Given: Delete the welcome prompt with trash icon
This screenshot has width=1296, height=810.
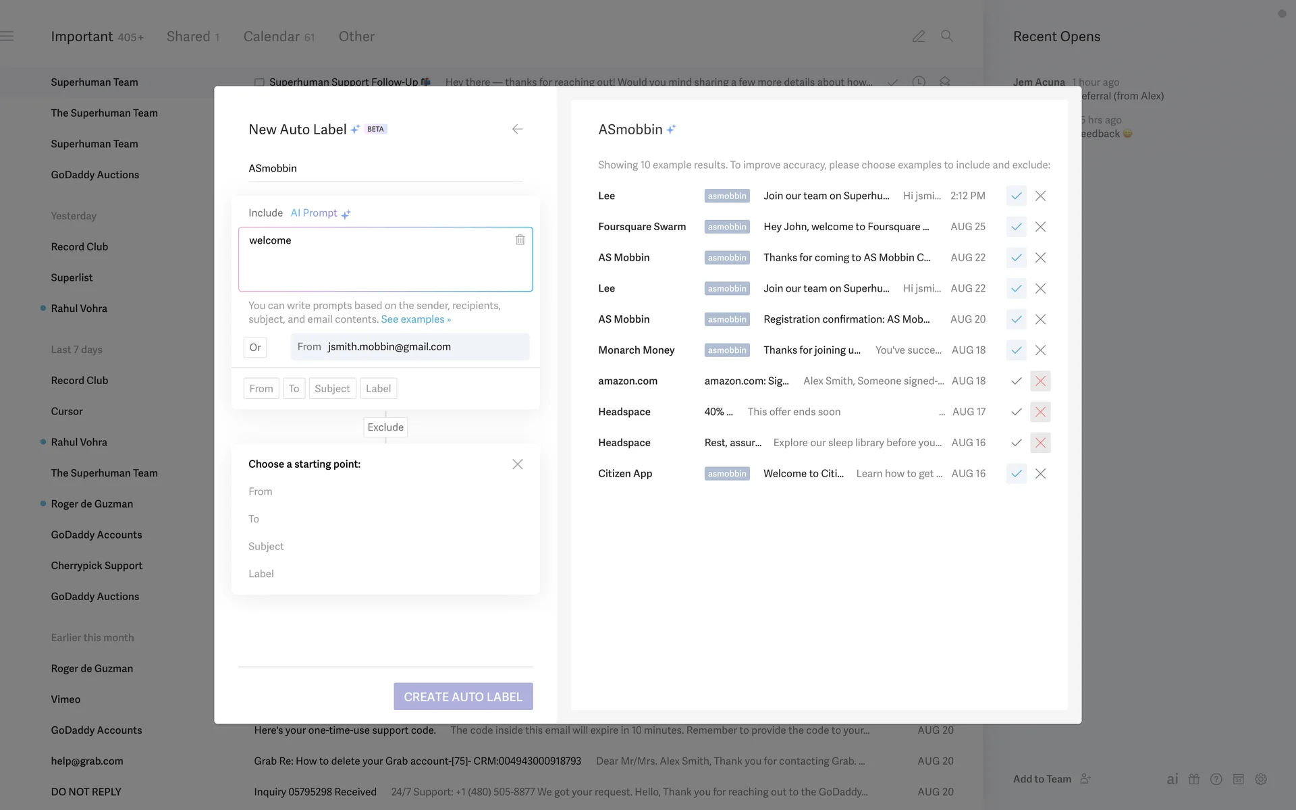Looking at the screenshot, I should (520, 240).
